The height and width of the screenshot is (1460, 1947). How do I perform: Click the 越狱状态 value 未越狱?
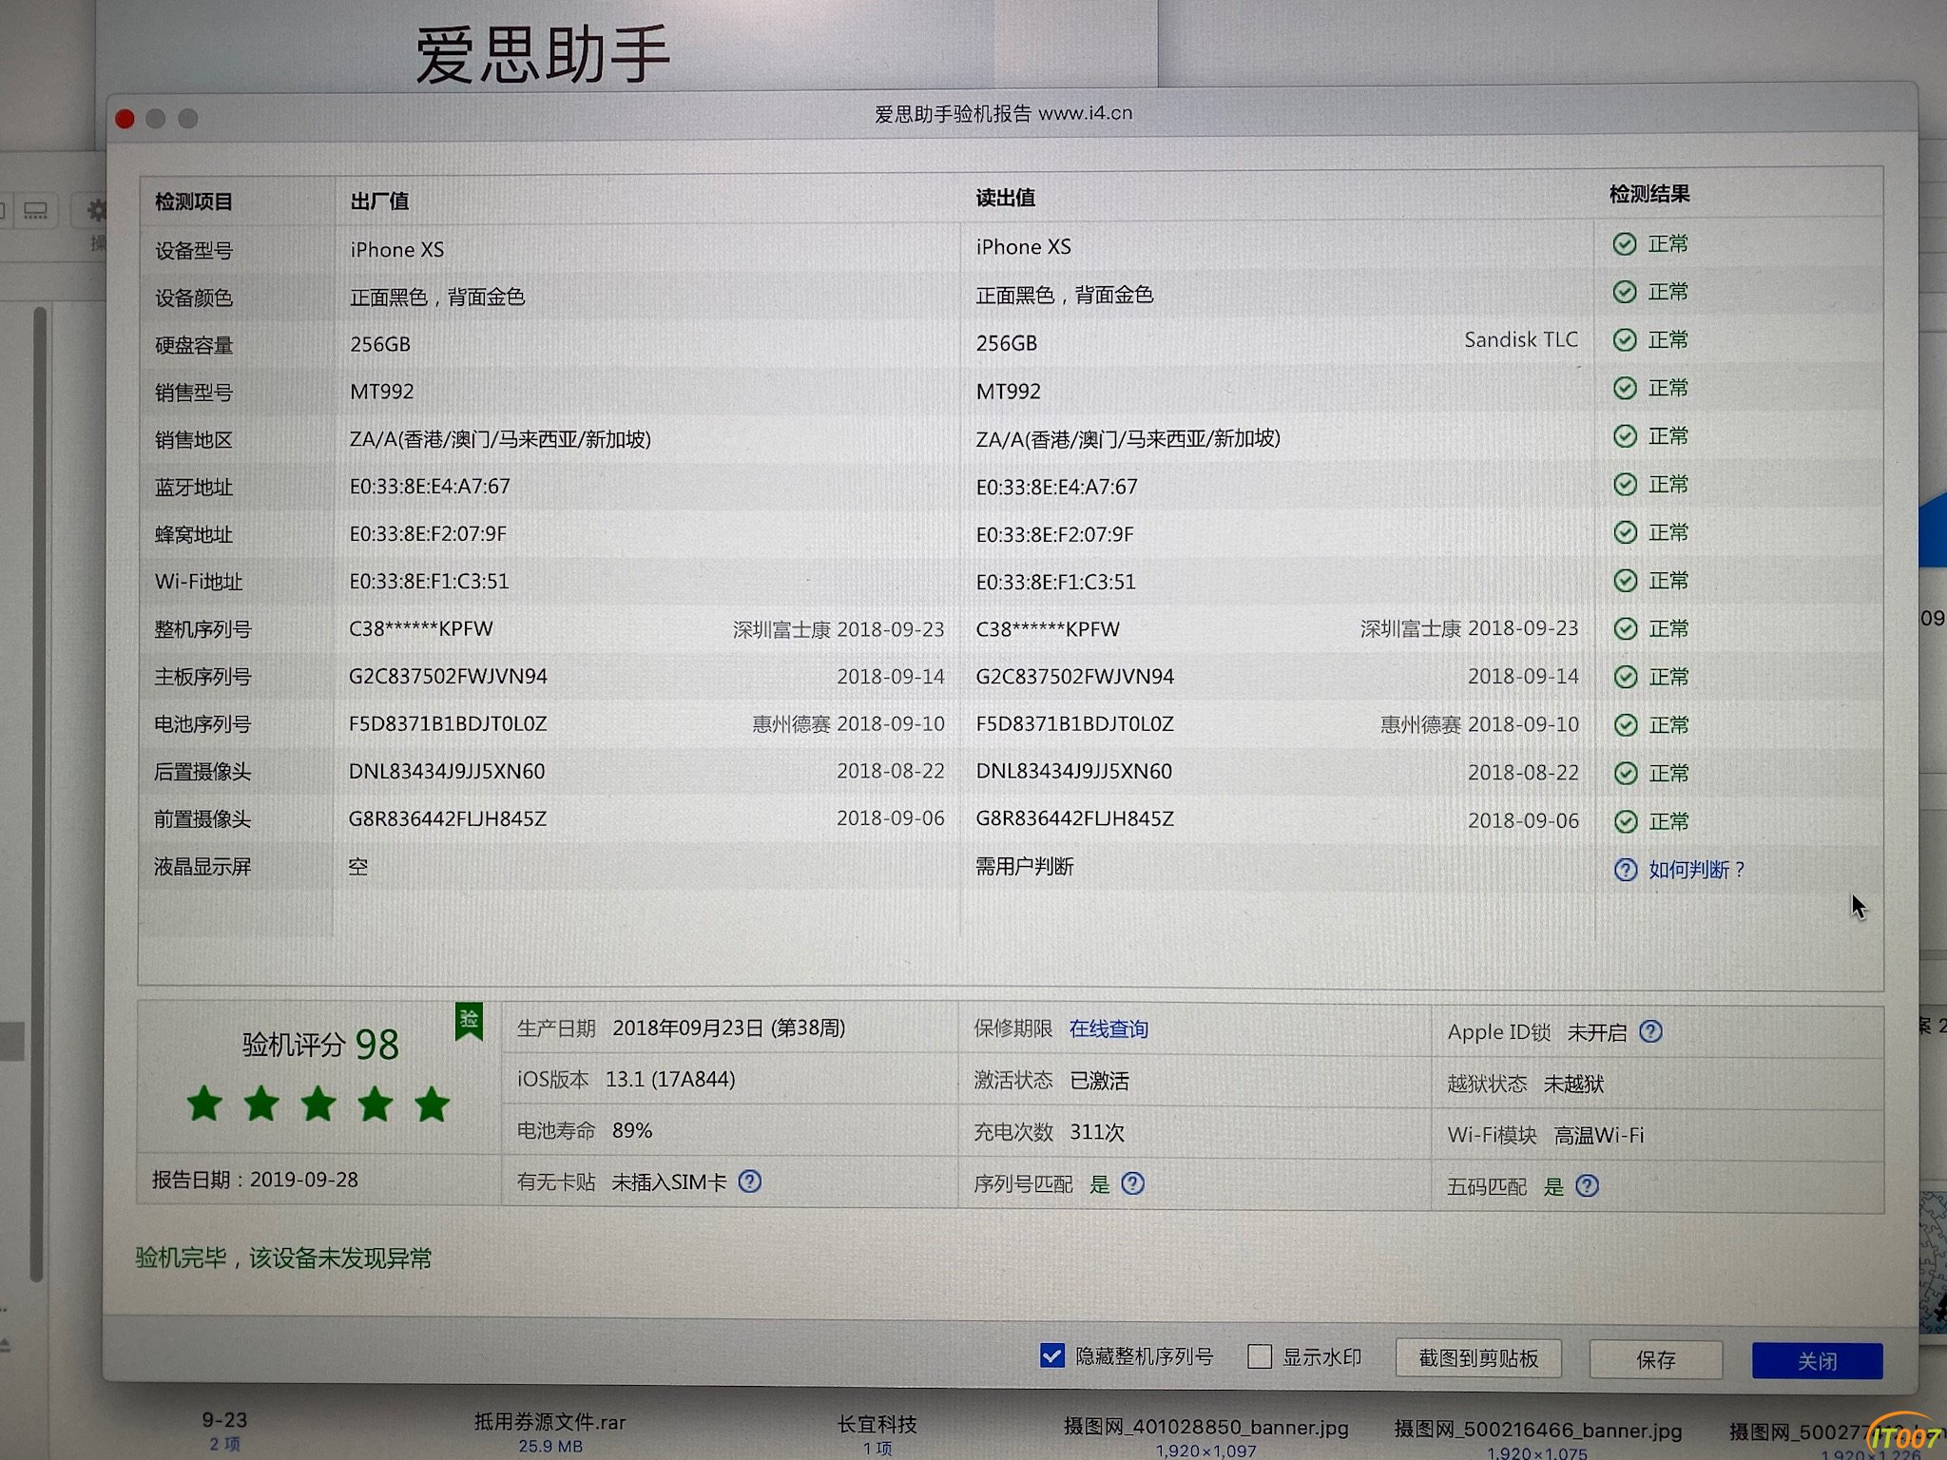1573,1084
